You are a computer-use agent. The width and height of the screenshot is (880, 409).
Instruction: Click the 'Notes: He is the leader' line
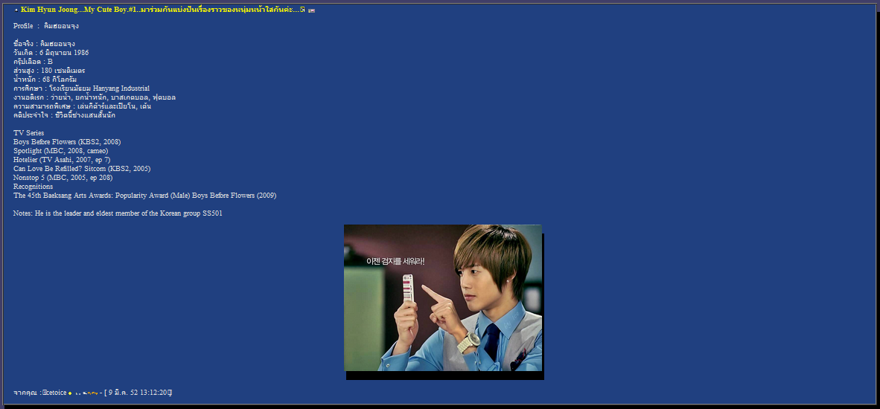pos(118,213)
